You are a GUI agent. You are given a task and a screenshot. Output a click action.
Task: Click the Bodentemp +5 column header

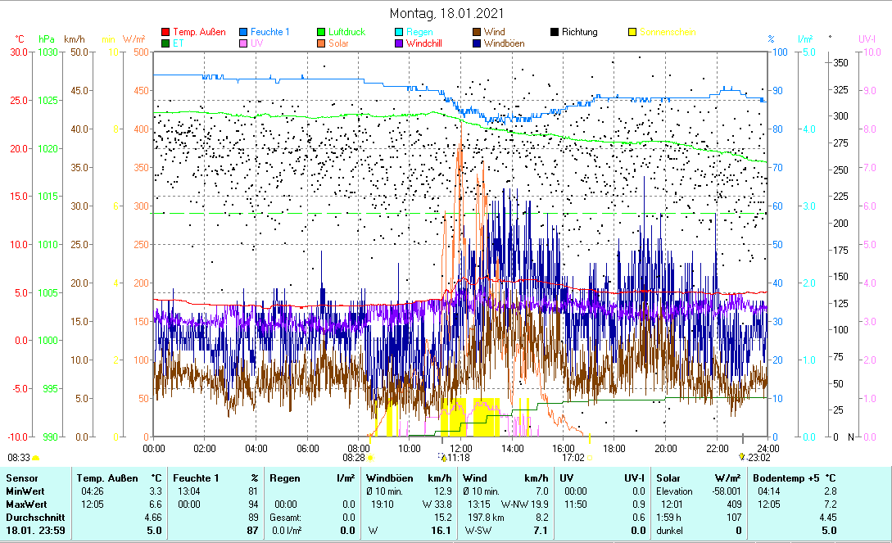coord(789,477)
